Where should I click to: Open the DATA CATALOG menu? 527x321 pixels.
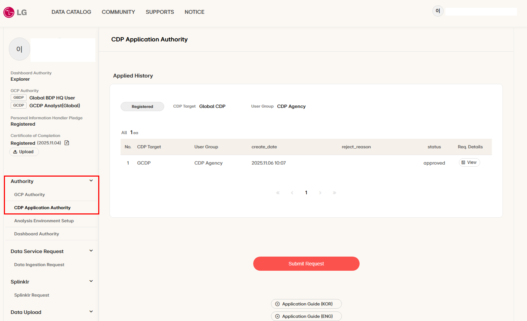pyautogui.click(x=71, y=12)
